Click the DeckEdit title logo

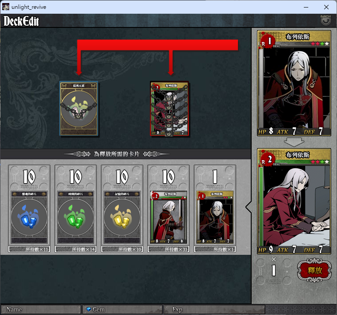pyautogui.click(x=21, y=21)
